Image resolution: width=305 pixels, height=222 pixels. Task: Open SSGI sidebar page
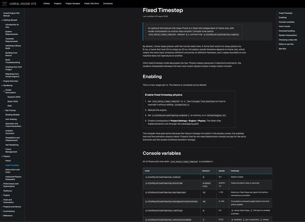(x=10, y=106)
